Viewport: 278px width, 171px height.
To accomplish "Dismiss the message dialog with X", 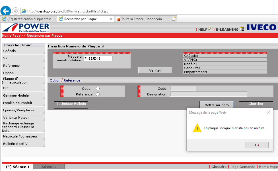I will (x=268, y=112).
